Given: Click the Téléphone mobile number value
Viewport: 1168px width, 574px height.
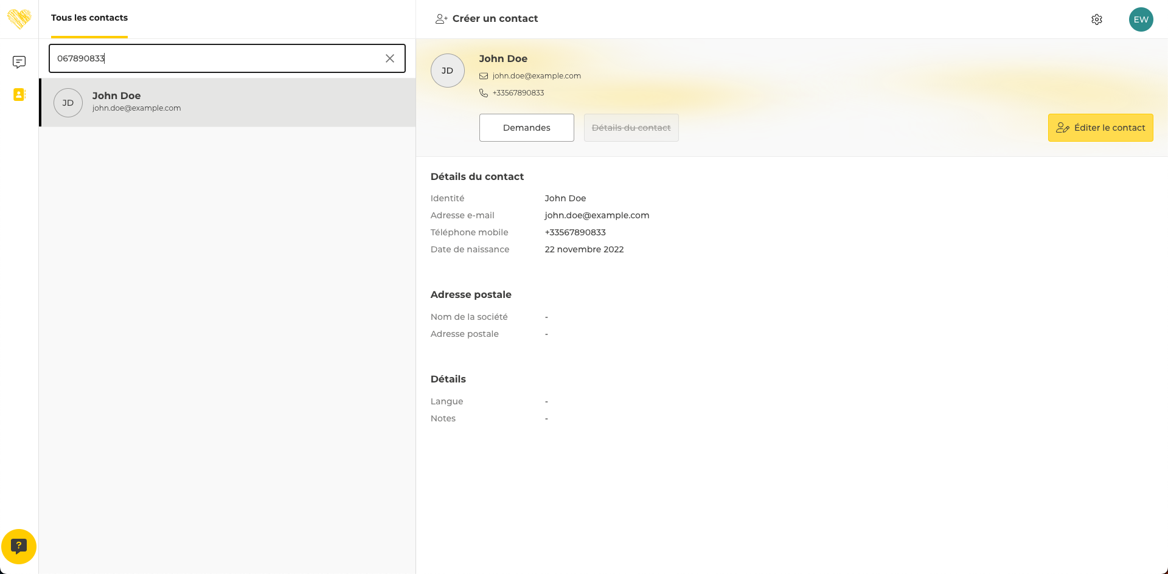Looking at the screenshot, I should point(575,232).
